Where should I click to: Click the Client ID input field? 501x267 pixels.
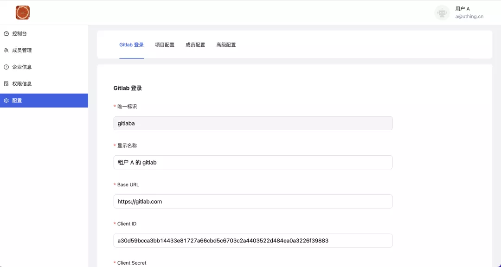point(253,241)
